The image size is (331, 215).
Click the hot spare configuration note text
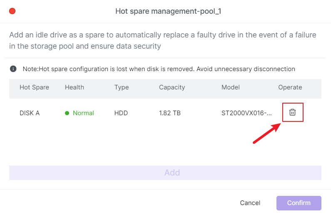tap(159, 69)
